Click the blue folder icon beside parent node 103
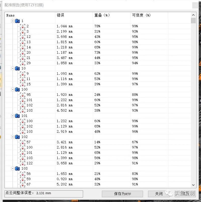Image resolution: width=201 pixels, height=202 pixels. click(x=17, y=168)
